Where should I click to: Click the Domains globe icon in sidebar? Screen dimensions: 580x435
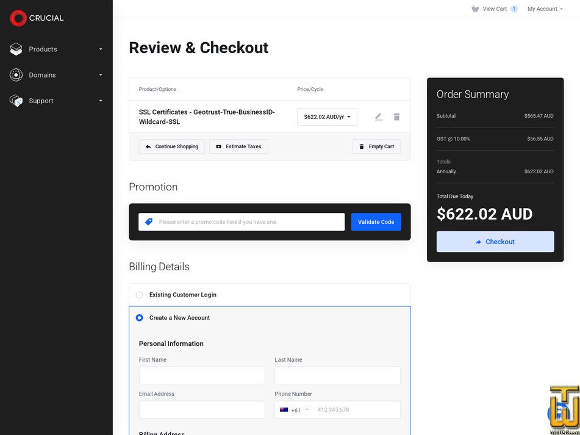point(16,75)
